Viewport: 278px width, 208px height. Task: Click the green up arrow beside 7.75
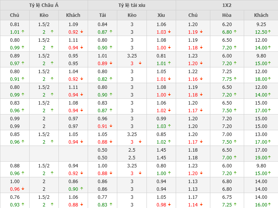[x=236, y=79]
